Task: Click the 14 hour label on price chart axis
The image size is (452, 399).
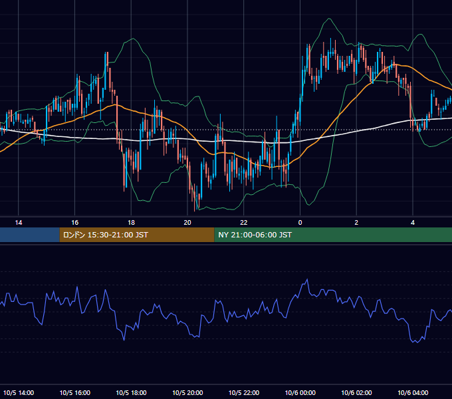Action: click(x=19, y=223)
